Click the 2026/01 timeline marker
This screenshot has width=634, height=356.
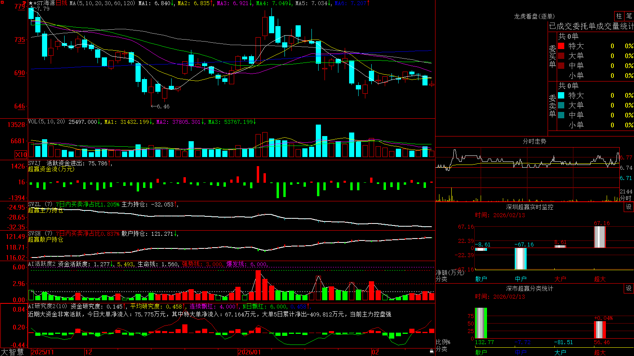point(249,352)
